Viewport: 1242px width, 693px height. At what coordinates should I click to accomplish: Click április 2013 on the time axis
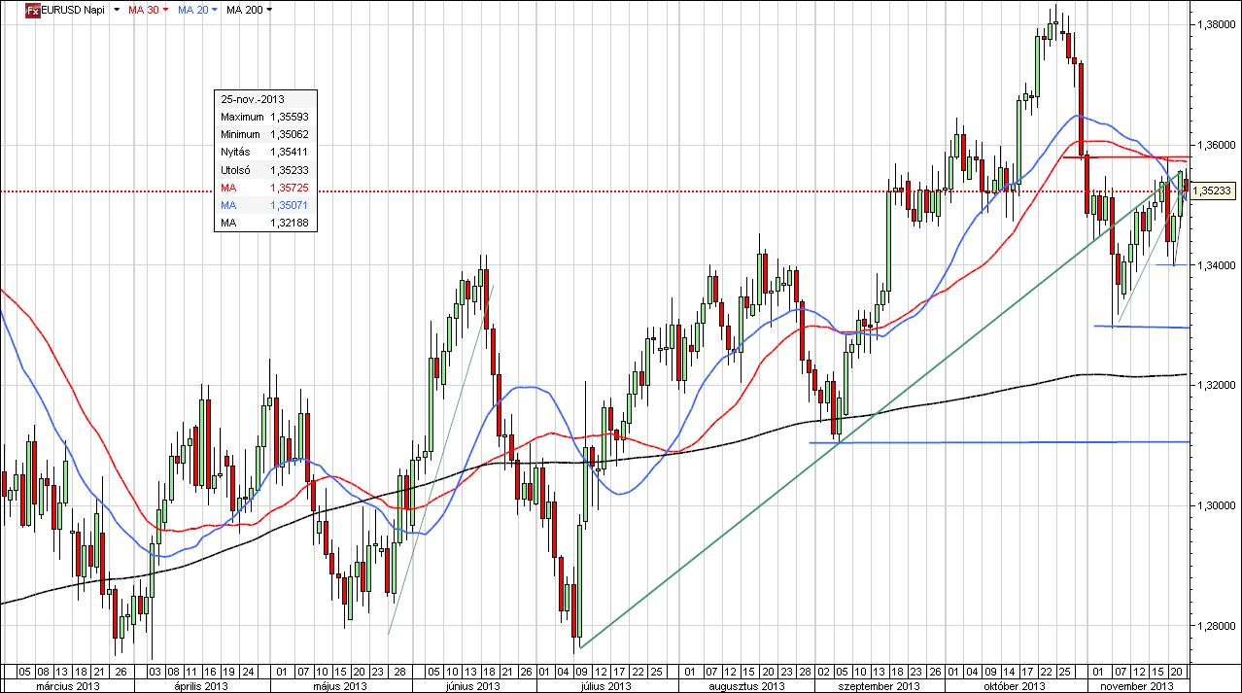point(202,685)
